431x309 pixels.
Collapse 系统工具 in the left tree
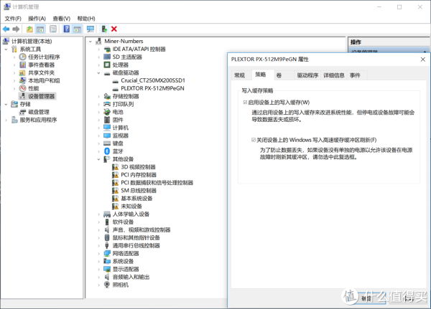[x=6, y=49]
